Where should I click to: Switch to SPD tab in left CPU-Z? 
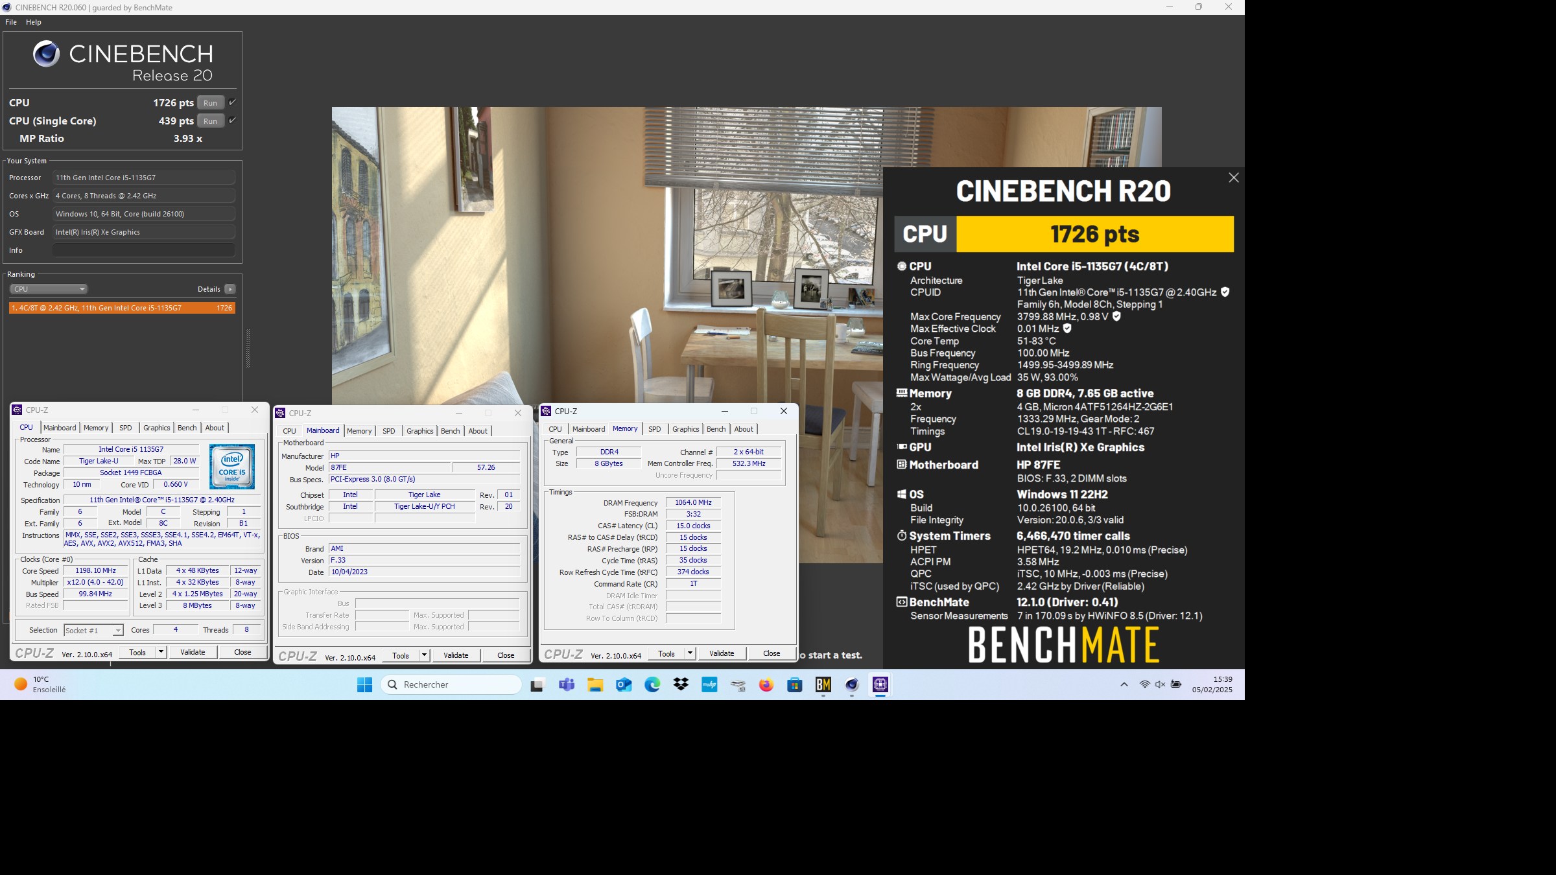pos(126,428)
